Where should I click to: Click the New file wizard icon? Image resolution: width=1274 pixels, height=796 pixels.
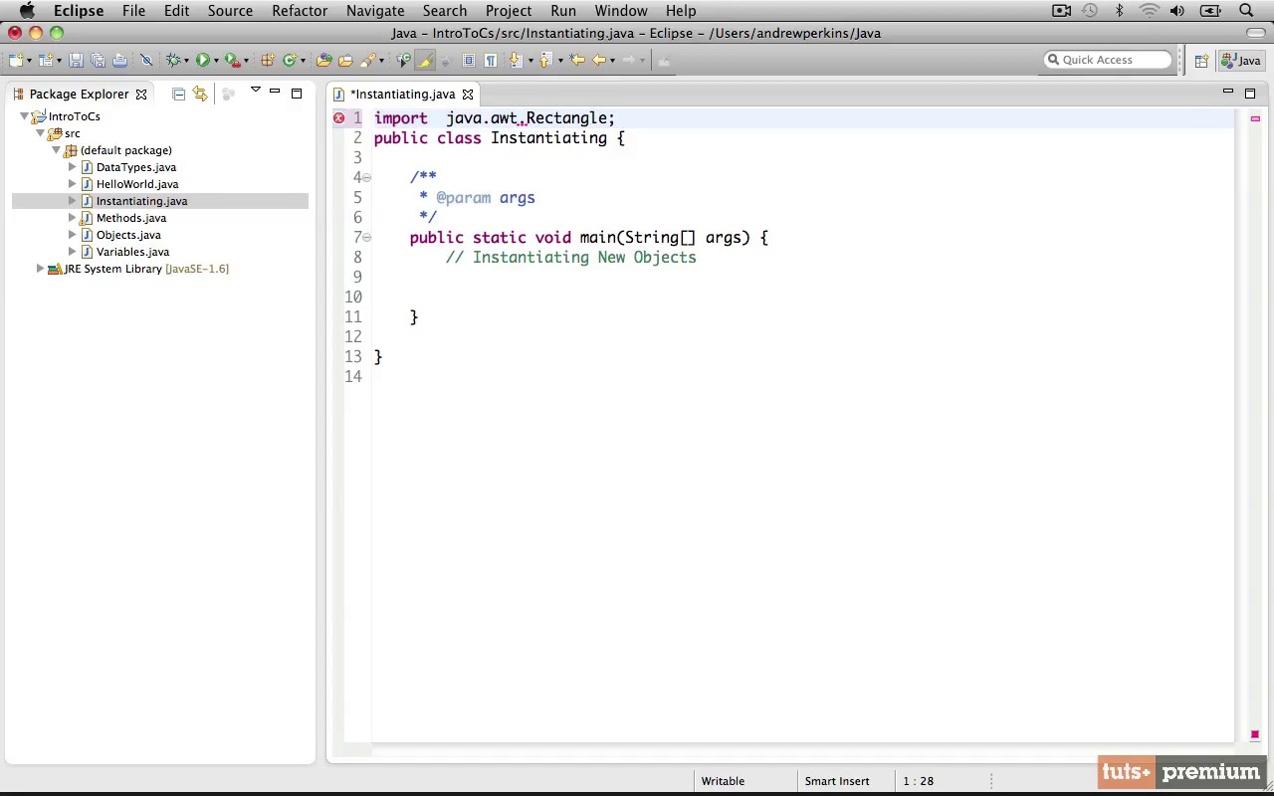pos(15,61)
